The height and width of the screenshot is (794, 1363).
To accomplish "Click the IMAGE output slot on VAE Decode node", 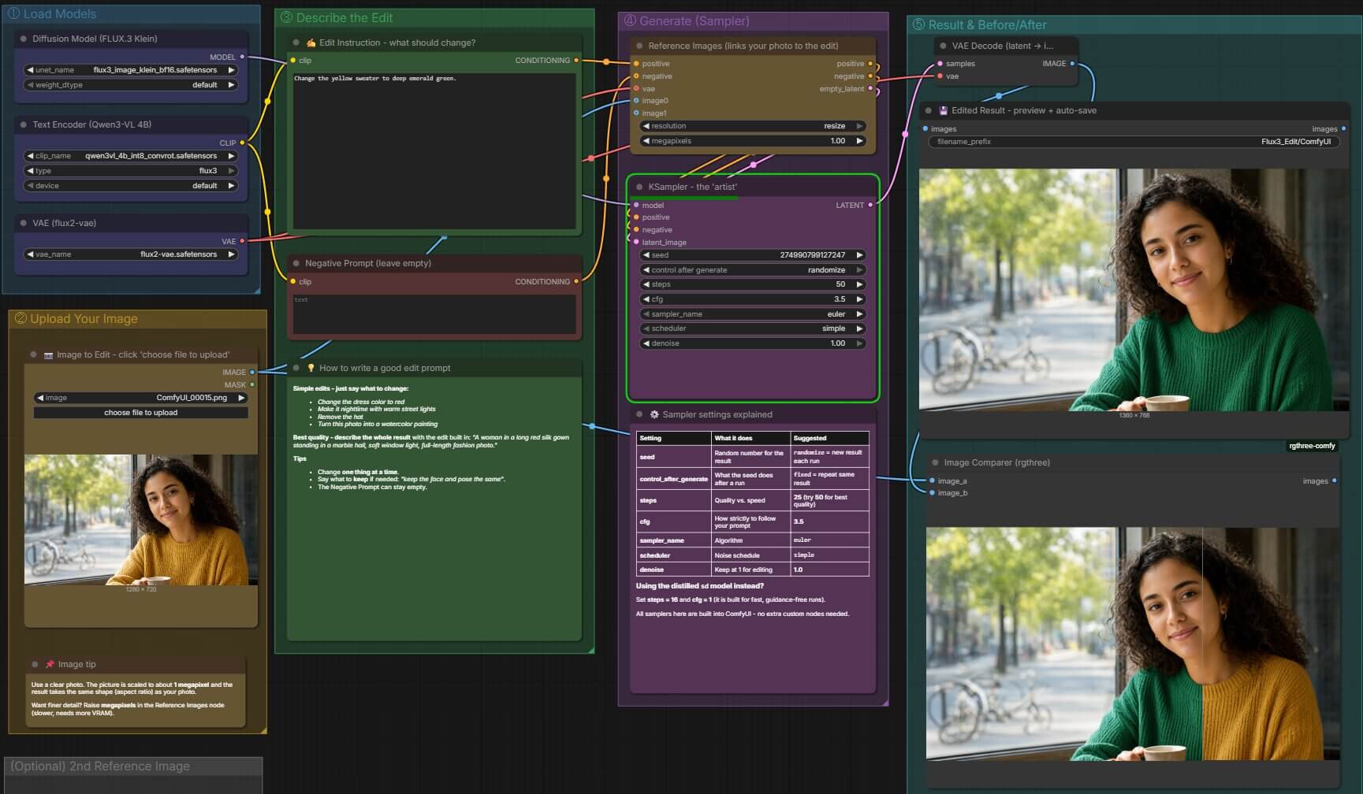I will point(1072,63).
